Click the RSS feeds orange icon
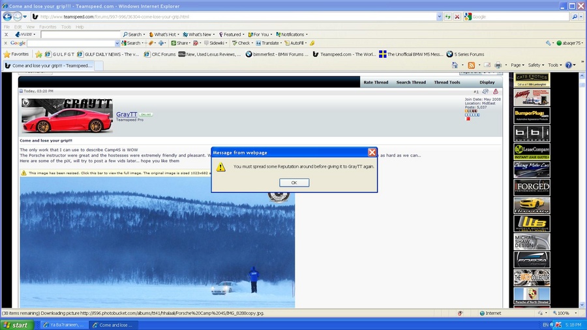Viewport: 587px width, 330px height. click(x=471, y=65)
